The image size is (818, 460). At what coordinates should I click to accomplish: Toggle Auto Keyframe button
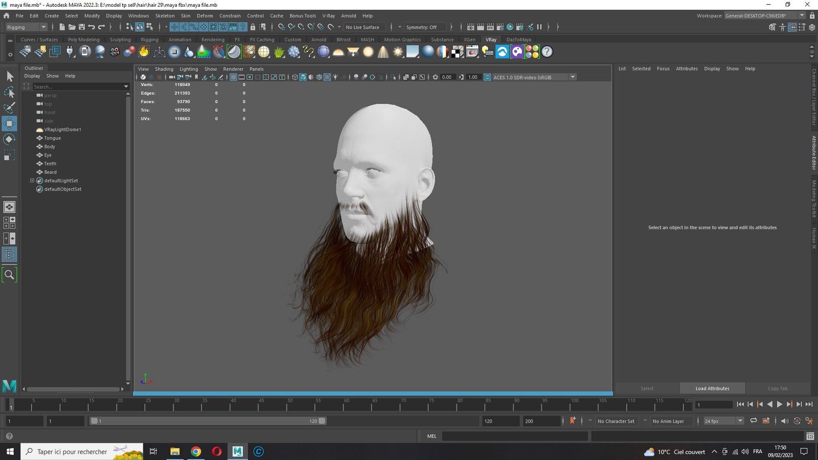pyautogui.click(x=573, y=421)
